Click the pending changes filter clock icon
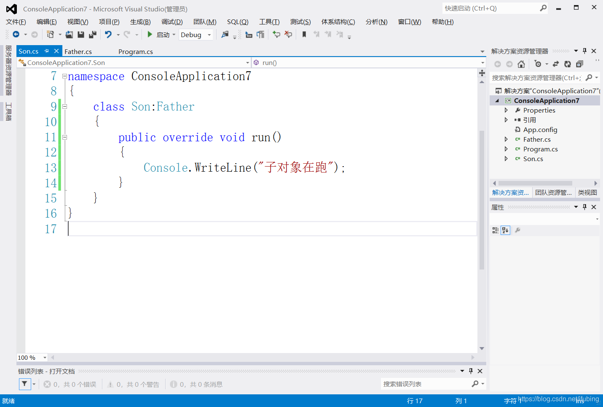 538,64
